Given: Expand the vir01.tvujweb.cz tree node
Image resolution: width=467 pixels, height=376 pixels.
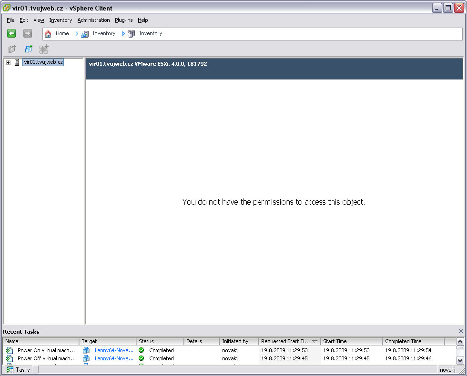Looking at the screenshot, I should pyautogui.click(x=8, y=63).
